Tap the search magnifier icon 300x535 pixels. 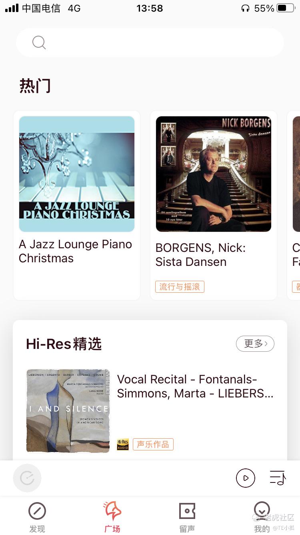39,43
